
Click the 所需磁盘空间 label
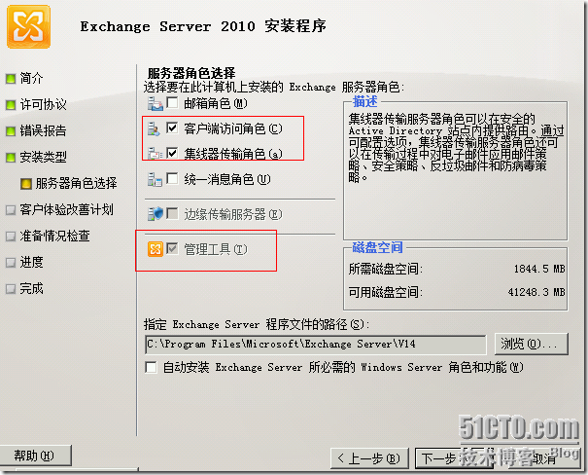(386, 270)
